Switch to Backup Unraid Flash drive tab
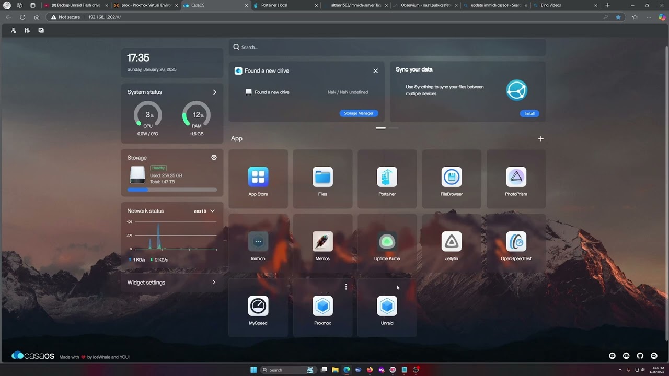Screen dimensions: 669x376 [x=76, y=5]
